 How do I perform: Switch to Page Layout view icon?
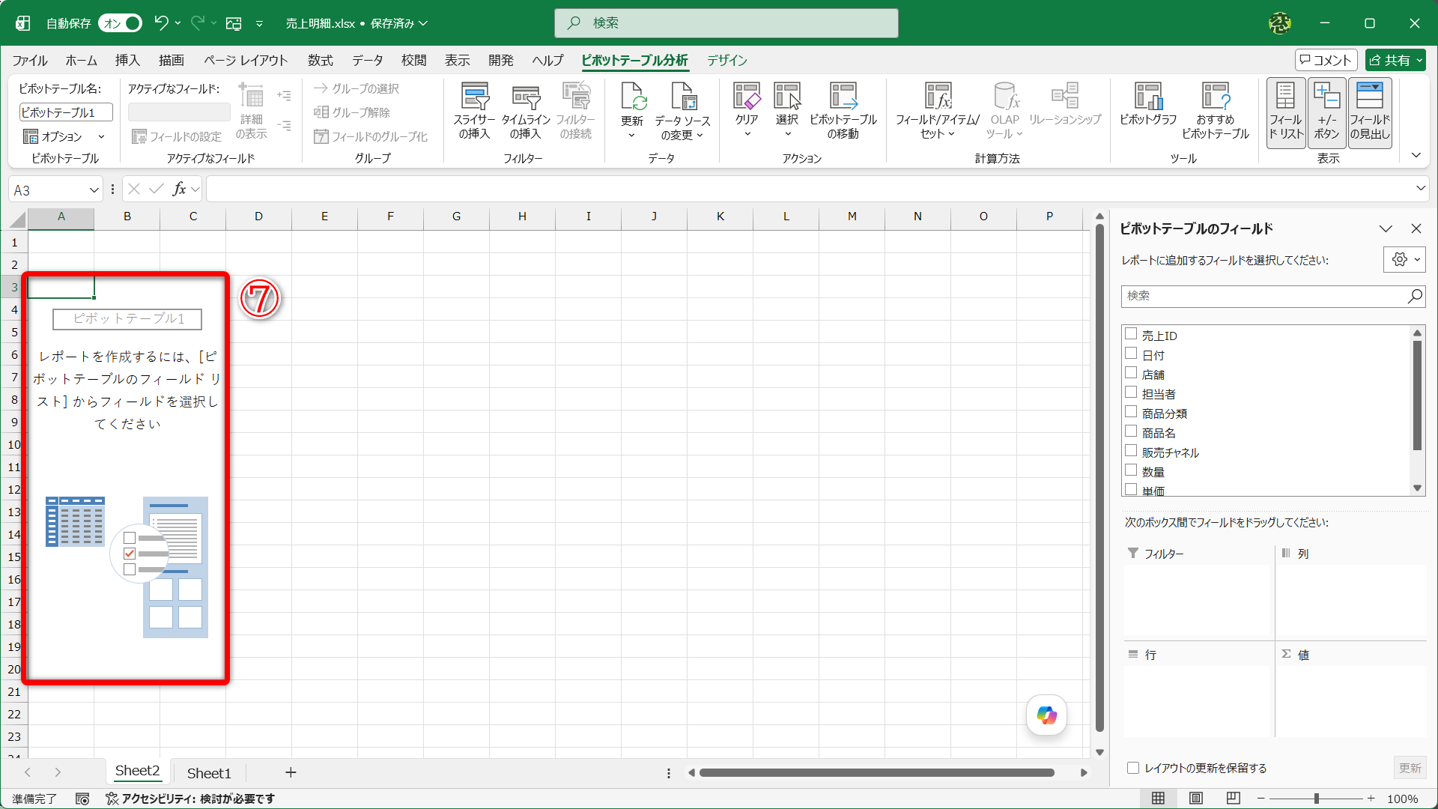pos(1196,799)
